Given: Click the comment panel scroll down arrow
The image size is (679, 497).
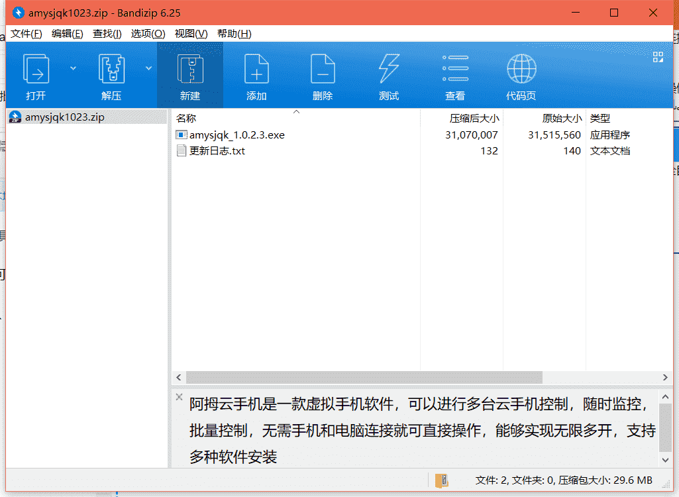Looking at the screenshot, I should tap(666, 460).
